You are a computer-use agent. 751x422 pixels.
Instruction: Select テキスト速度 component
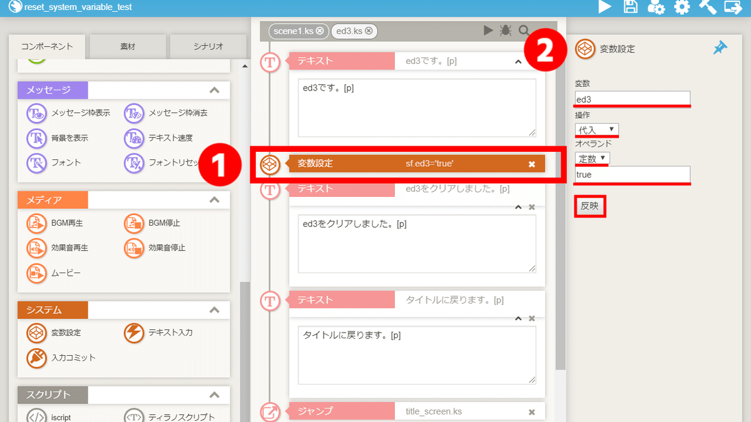coord(158,138)
